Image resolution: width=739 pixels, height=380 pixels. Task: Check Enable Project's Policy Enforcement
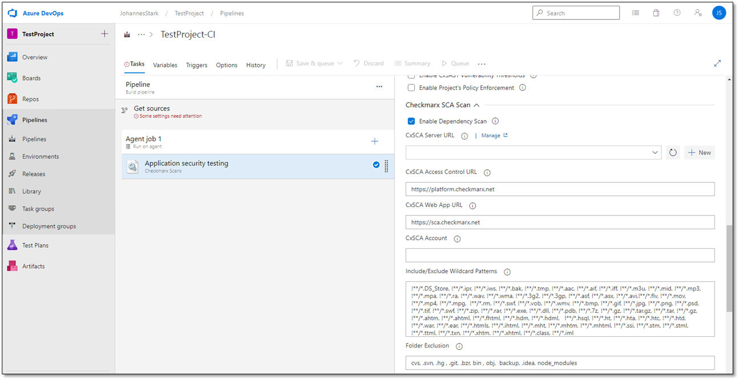tap(411, 88)
